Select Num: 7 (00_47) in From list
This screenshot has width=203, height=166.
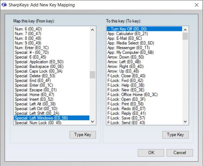point(52,34)
